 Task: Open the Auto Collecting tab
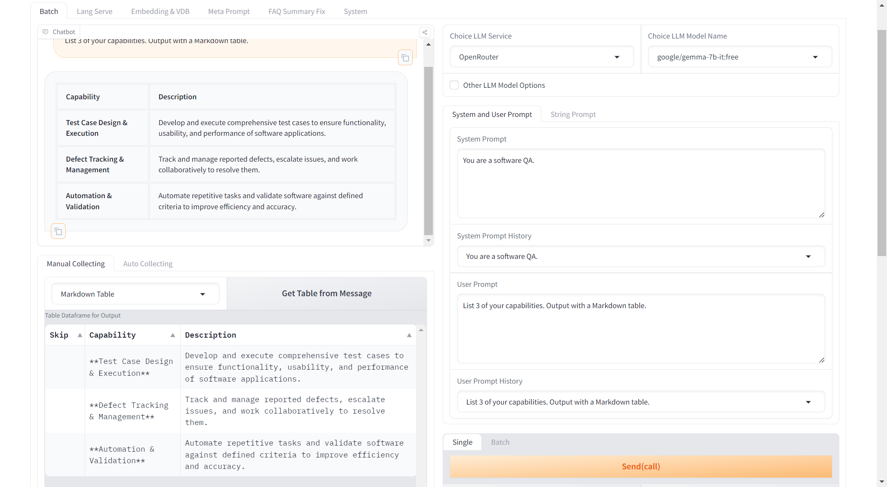pyautogui.click(x=148, y=264)
